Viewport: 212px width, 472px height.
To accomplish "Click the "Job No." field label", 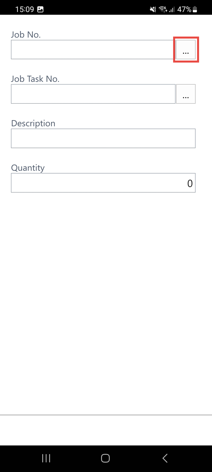I will click(x=26, y=35).
